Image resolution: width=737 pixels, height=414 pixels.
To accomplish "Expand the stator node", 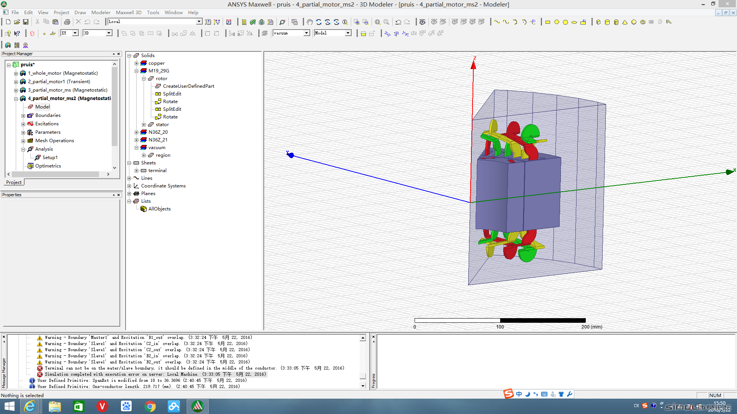I will click(144, 125).
